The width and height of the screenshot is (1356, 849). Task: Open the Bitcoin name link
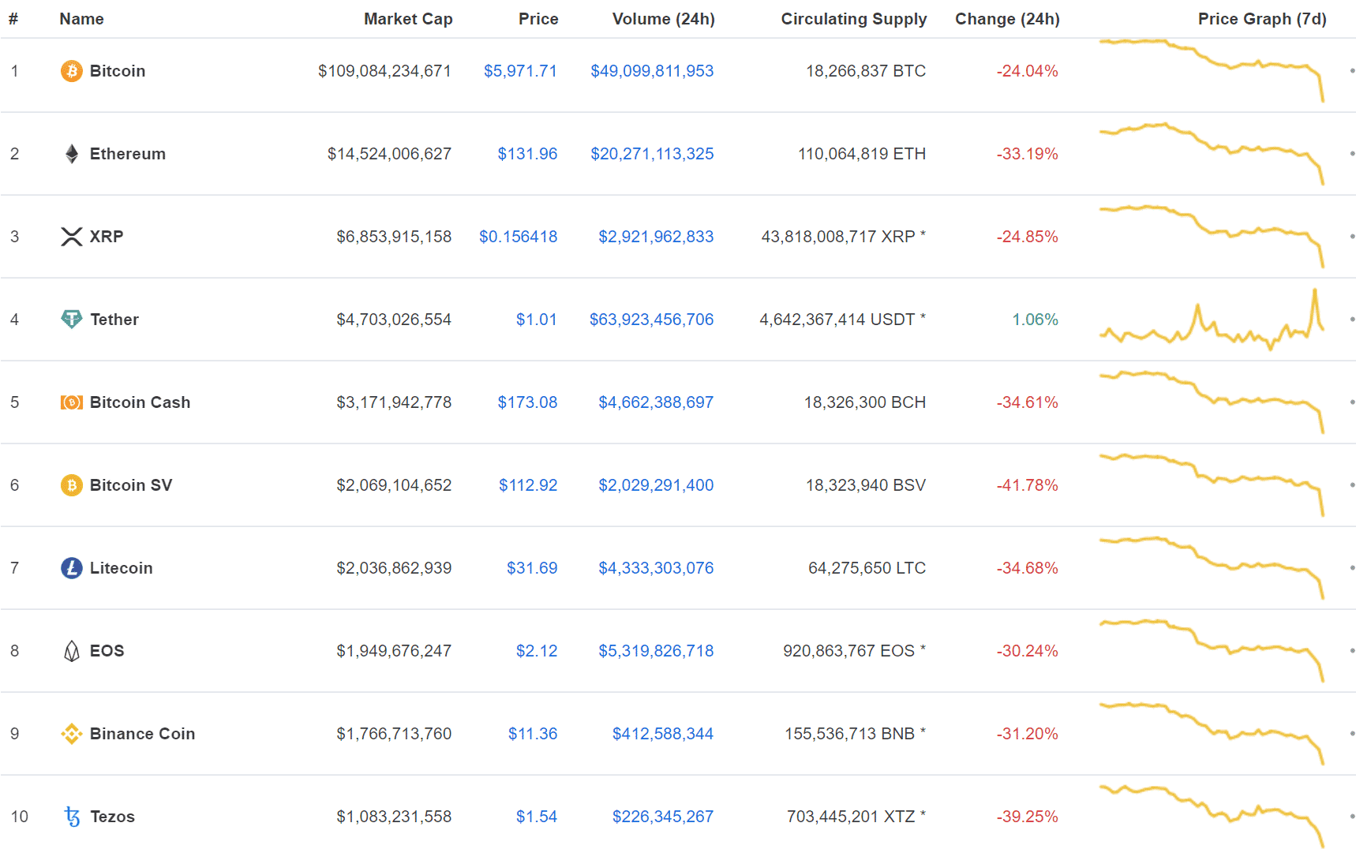[118, 71]
